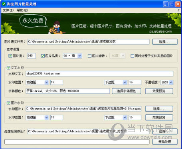Maximize the 淘宝图片批量处理 window
182x149 pixels.
click(x=172, y=4)
